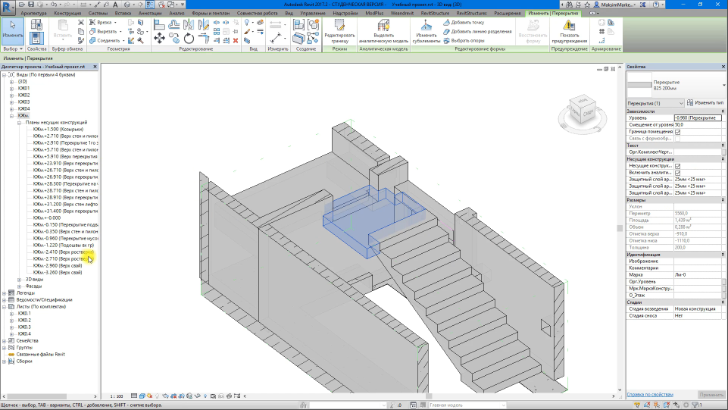The width and height of the screenshot is (728, 410).
Task: Click the Revit application logo button
Action: click(x=8, y=6)
